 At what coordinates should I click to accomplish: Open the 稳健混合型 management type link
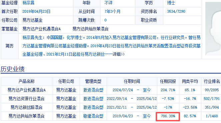[x=93, y=116]
